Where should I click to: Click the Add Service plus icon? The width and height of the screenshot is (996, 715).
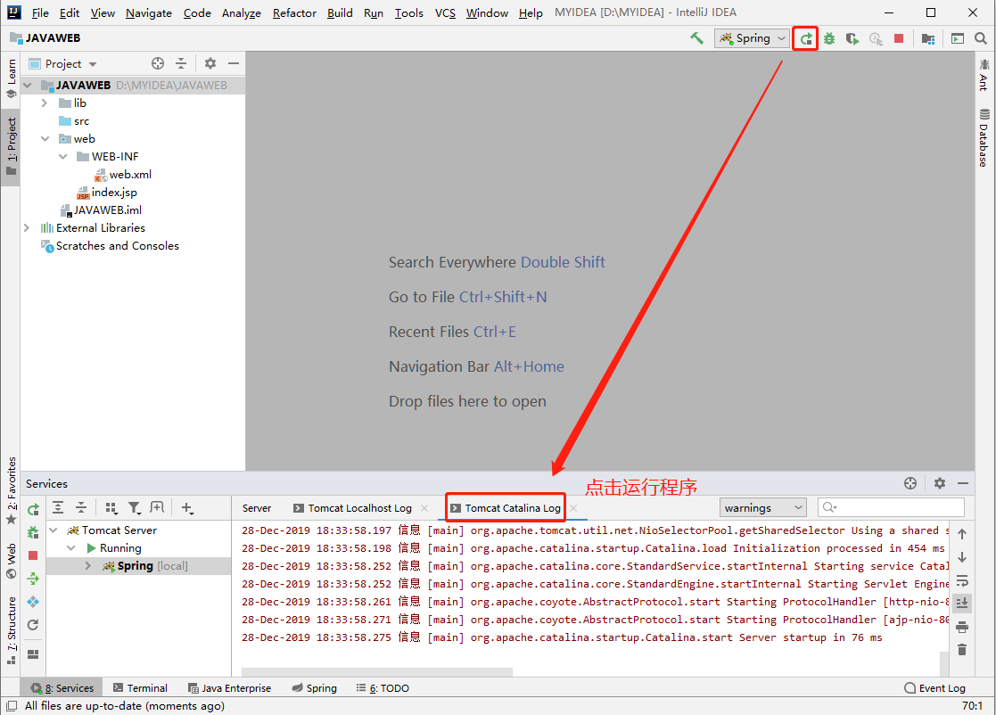tap(186, 507)
